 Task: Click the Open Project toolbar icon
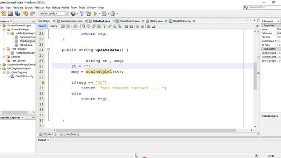click(11, 14)
